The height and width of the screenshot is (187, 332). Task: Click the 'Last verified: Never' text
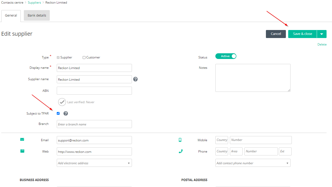81,102
